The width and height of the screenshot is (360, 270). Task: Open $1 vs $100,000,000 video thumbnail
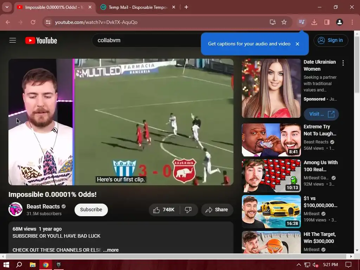(271, 212)
